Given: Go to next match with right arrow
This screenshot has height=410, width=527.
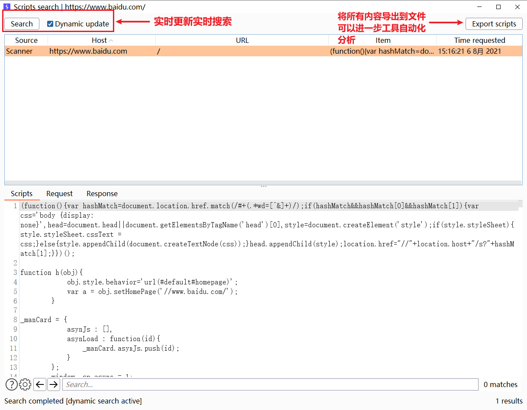Looking at the screenshot, I should click(x=54, y=384).
